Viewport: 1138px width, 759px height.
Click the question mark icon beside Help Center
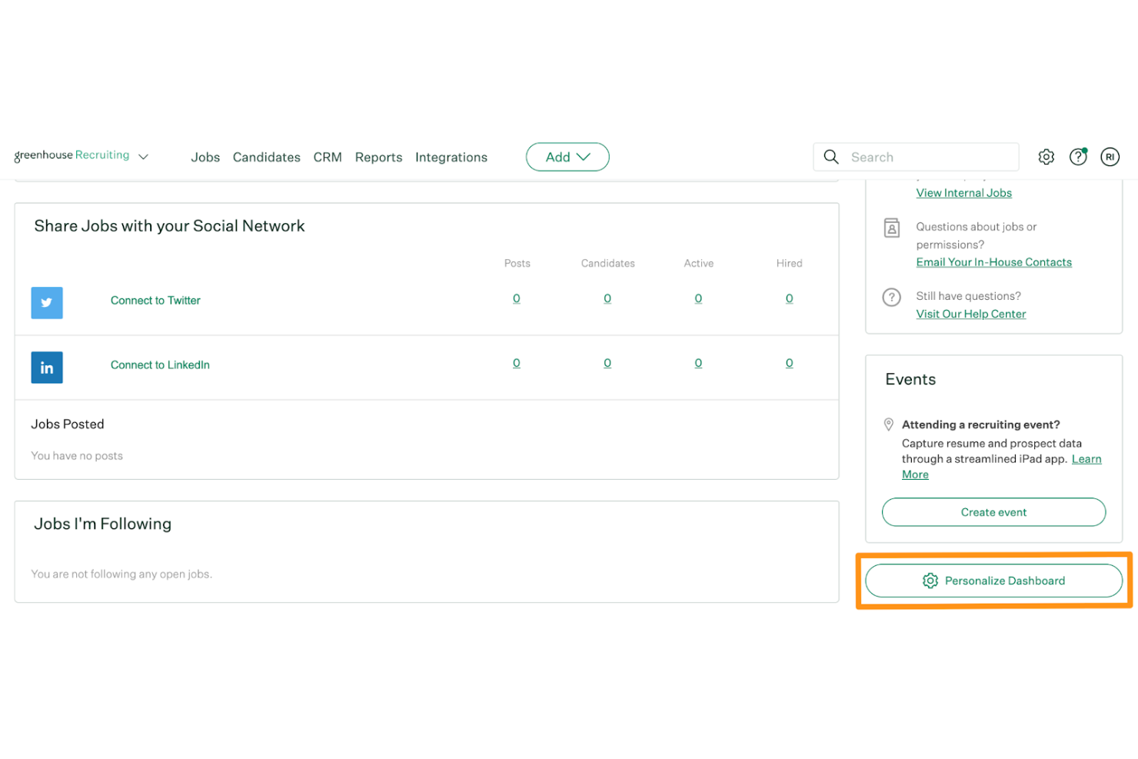(892, 297)
